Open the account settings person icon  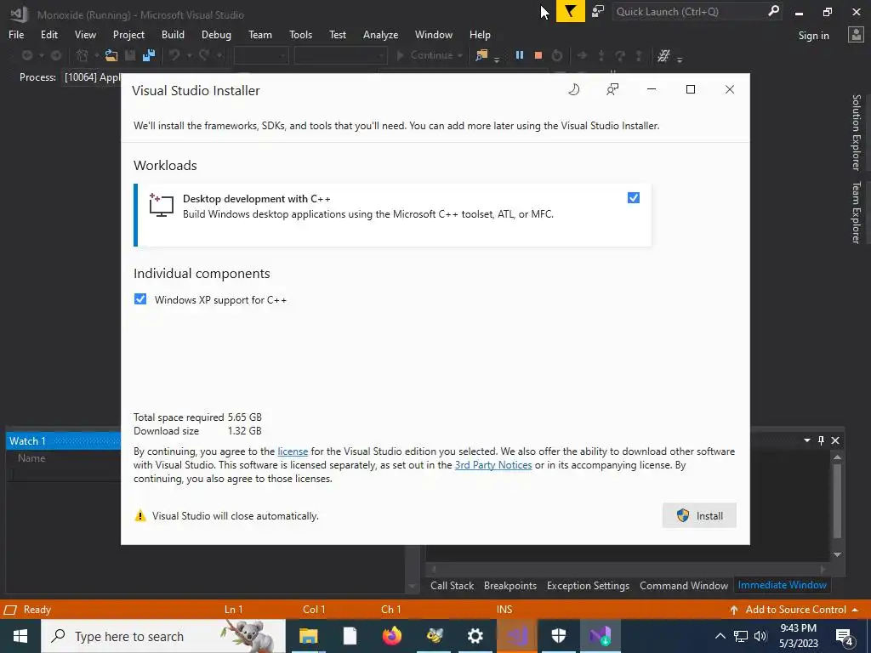(x=856, y=35)
